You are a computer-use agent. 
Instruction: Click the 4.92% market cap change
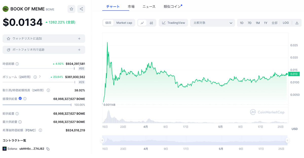(58, 64)
